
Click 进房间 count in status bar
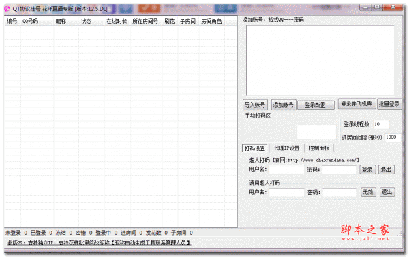(x=132, y=233)
